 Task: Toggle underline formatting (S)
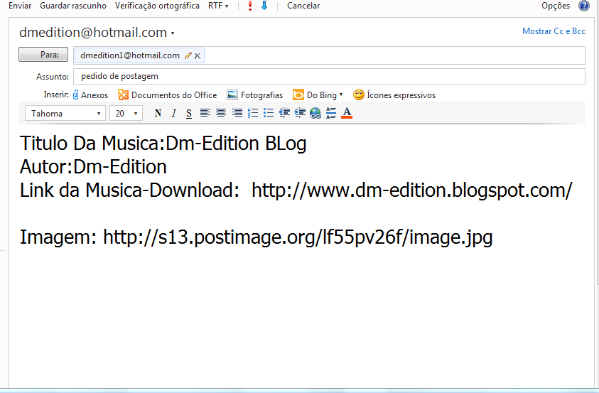[189, 114]
